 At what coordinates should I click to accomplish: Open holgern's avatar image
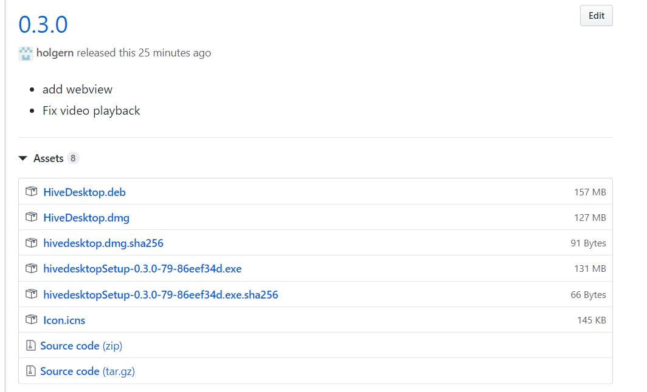(x=26, y=53)
